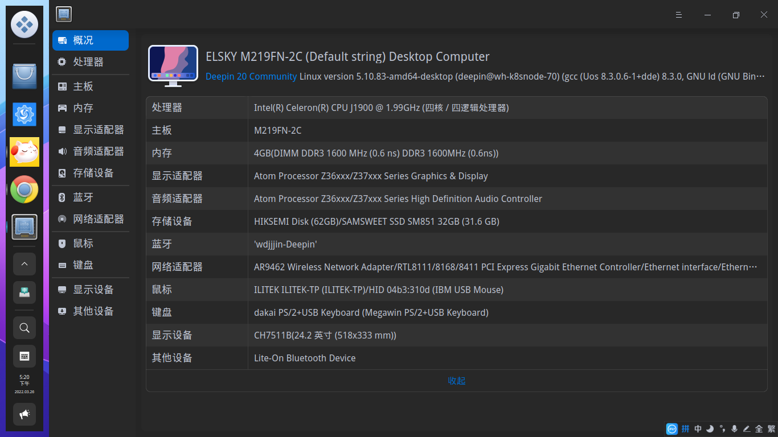This screenshot has height=437, width=778.
Task: Click the Deepin 20 Community link
Action: tap(251, 76)
